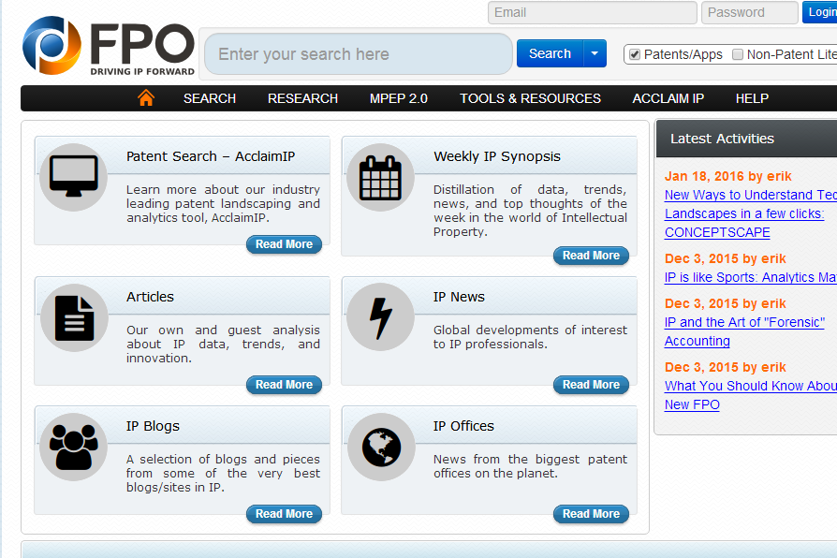This screenshot has height=558, width=837.
Task: Focus the Password input field
Action: click(x=749, y=12)
